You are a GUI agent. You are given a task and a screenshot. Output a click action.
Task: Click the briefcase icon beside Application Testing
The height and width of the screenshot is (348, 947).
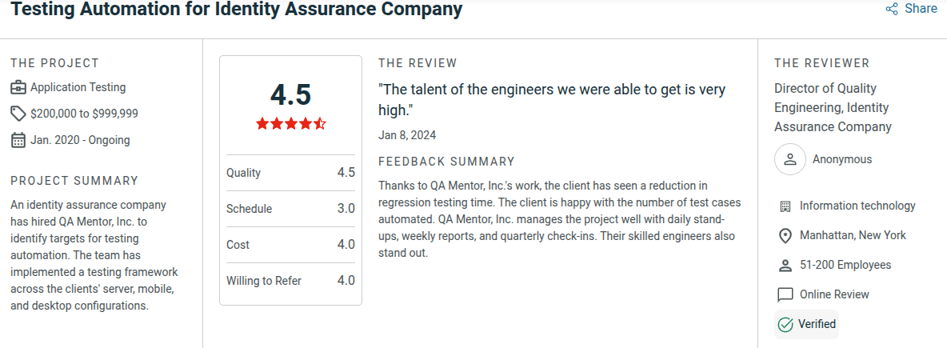pos(18,87)
